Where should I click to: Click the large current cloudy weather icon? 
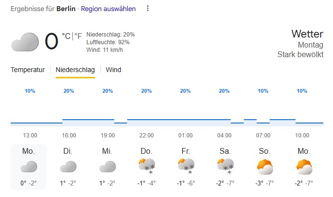pyautogui.click(x=24, y=42)
